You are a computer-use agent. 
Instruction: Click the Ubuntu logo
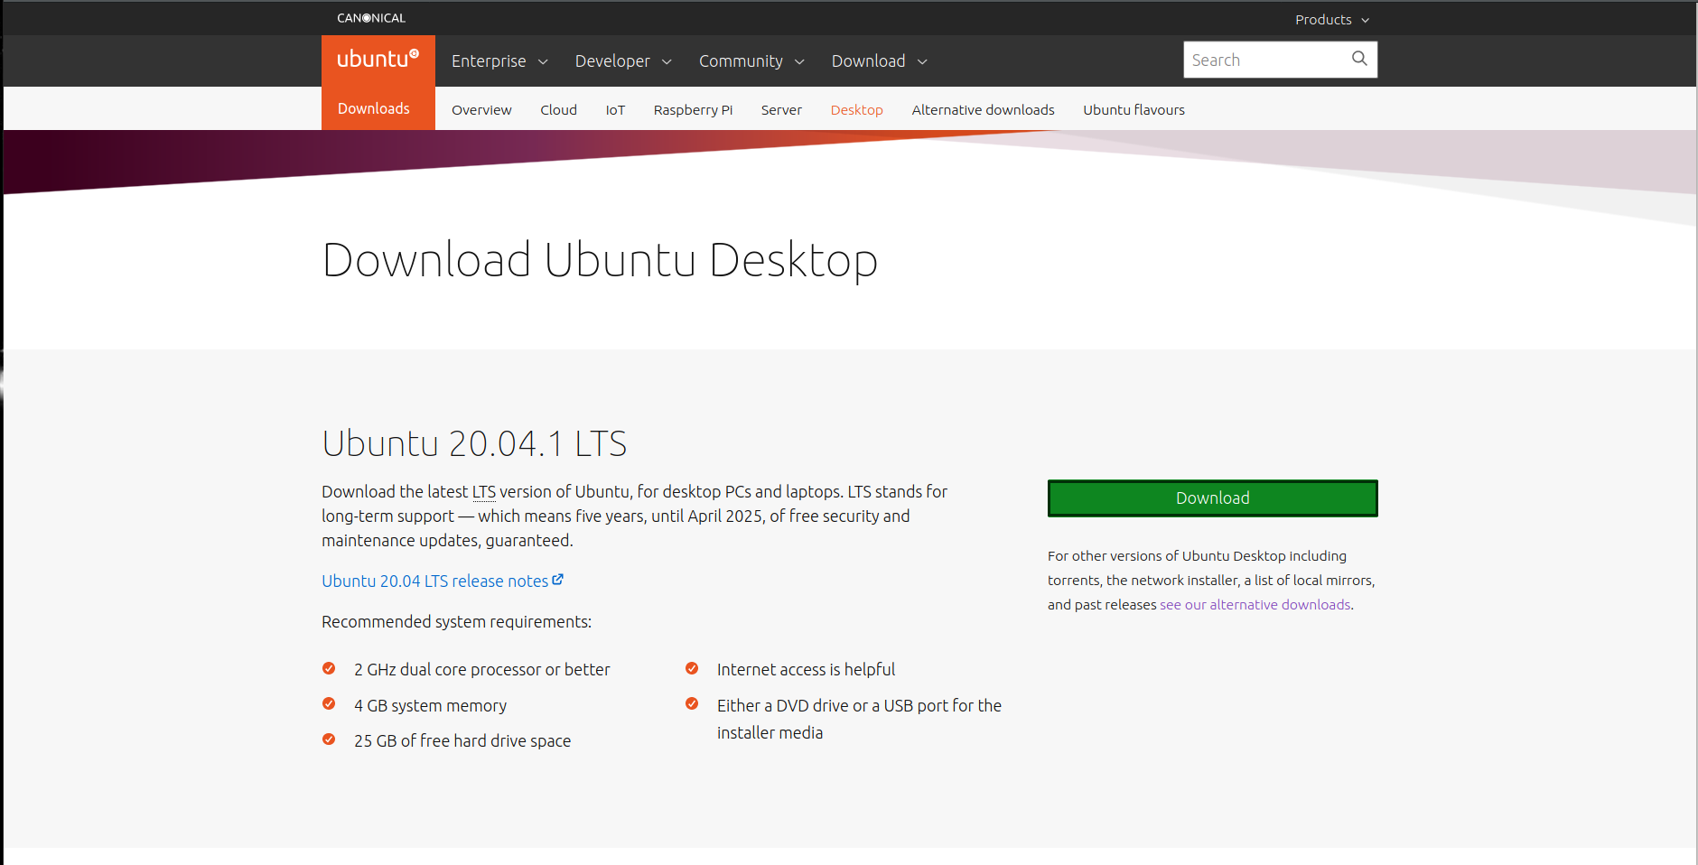tap(378, 60)
